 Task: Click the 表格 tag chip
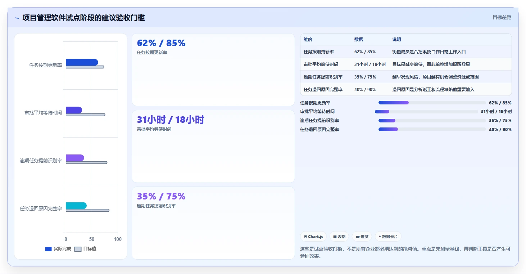tap(339, 237)
